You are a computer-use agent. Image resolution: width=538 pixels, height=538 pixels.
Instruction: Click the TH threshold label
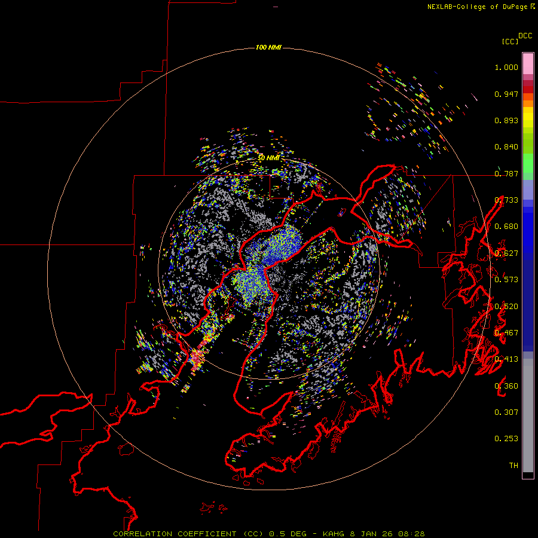pyautogui.click(x=513, y=466)
